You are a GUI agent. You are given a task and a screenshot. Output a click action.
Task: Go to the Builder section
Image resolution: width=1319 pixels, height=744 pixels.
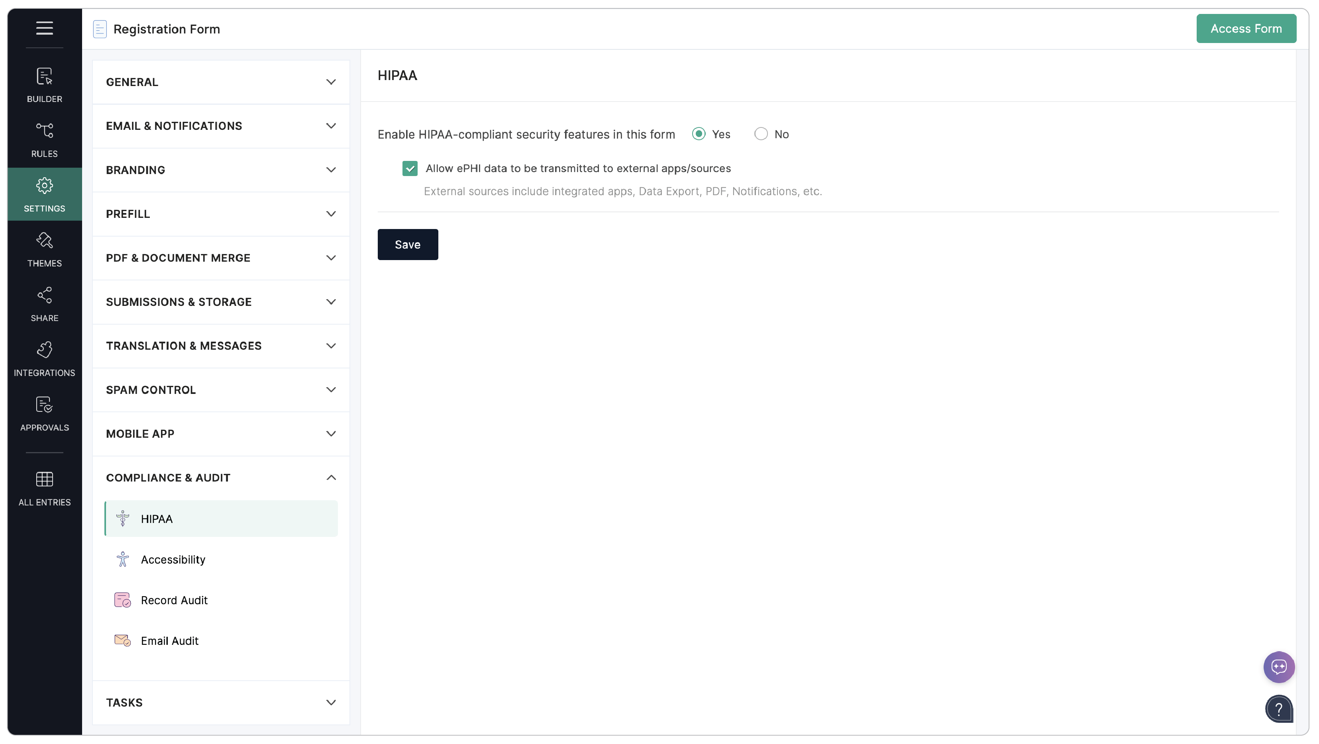point(45,84)
